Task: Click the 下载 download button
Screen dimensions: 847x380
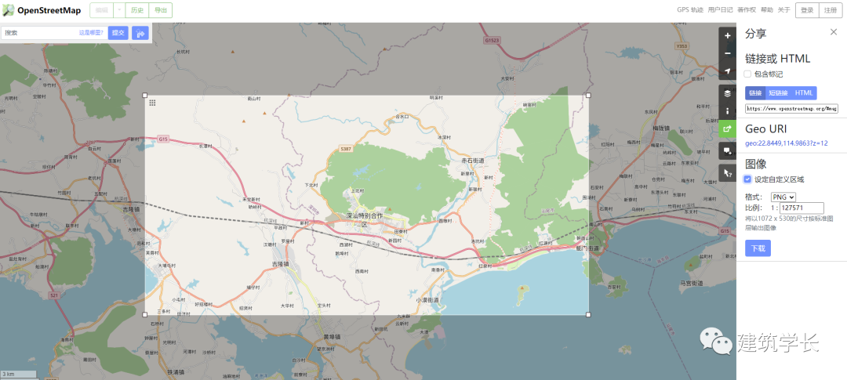Action: pyautogui.click(x=758, y=248)
